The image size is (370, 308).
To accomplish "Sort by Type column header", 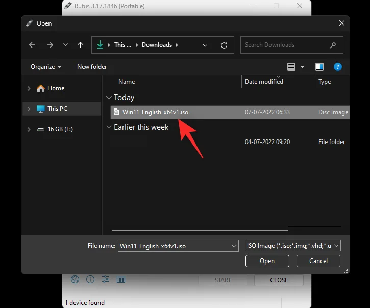I will 325,82.
